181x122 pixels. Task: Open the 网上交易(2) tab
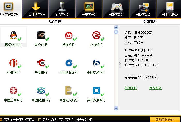tap(169, 9)
